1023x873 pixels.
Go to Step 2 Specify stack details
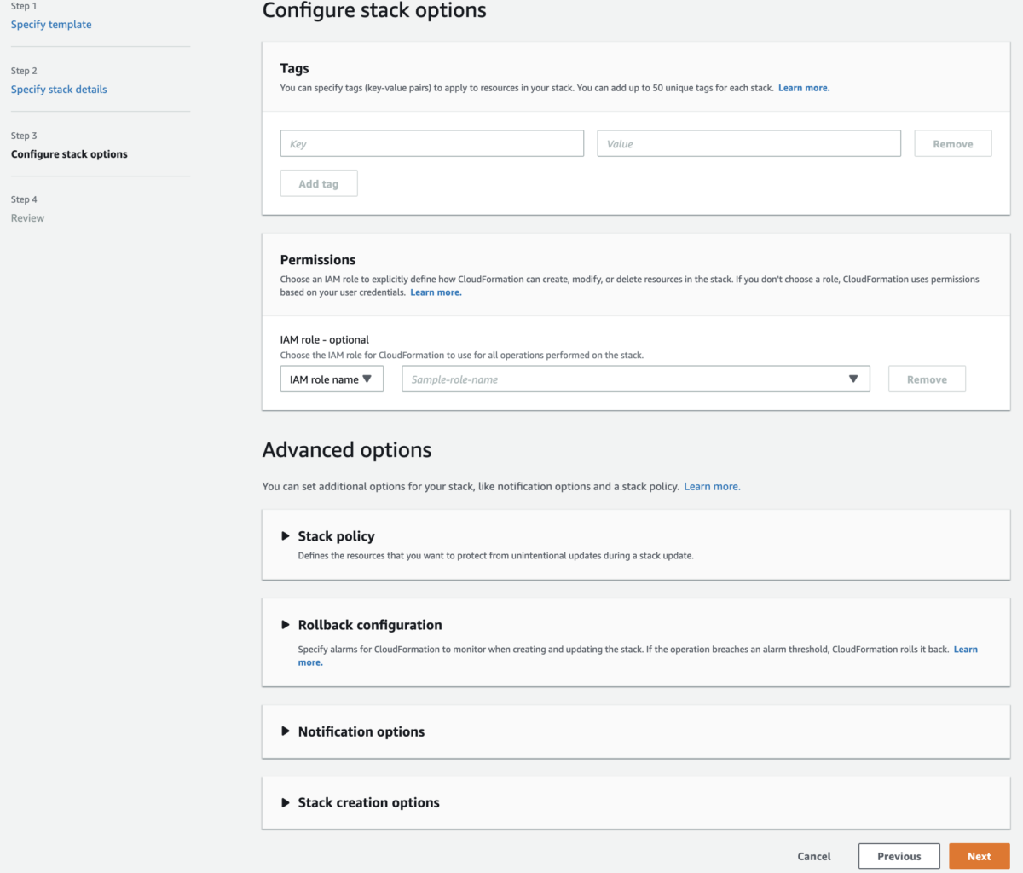point(59,90)
